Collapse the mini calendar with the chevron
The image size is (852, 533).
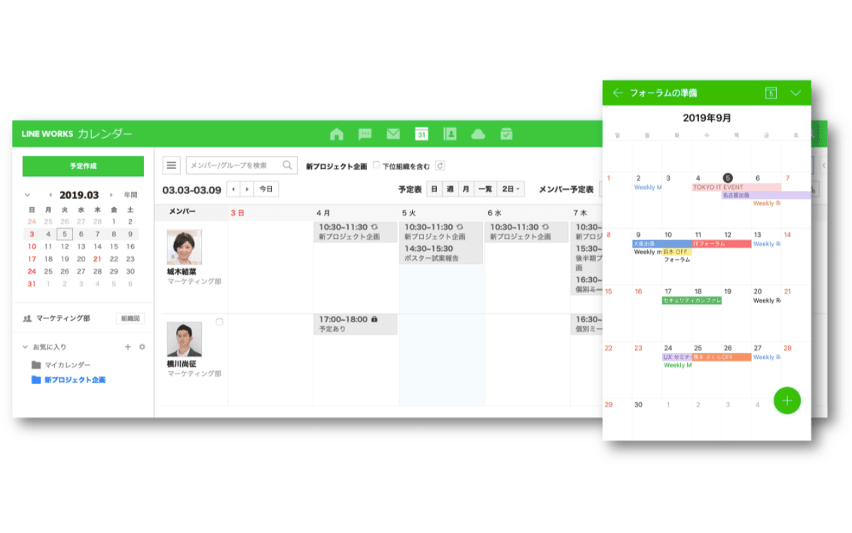26,194
